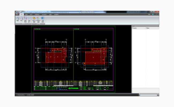Switch to the 도면비교 ribbon tab

pos(37,14)
